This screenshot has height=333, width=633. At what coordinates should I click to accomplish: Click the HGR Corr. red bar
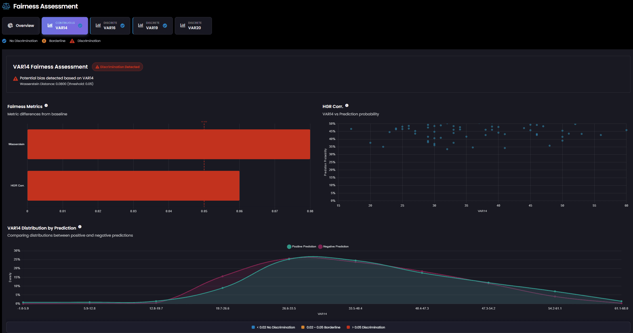[133, 186]
